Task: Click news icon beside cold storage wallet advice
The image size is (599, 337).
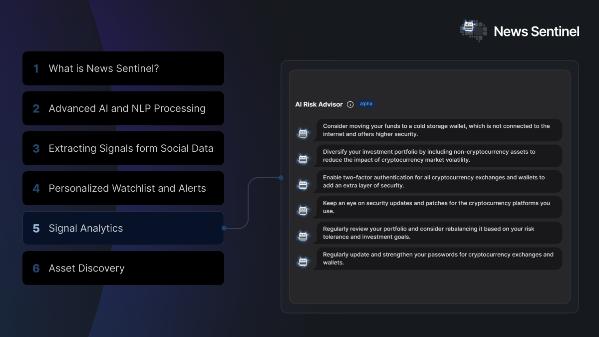Action: coord(302,133)
